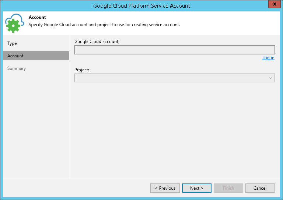Click the bold 'Account' heading

(37, 17)
